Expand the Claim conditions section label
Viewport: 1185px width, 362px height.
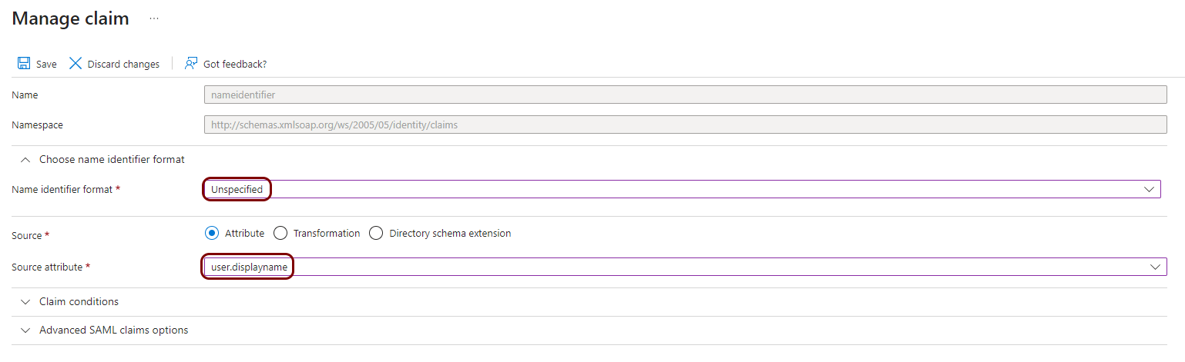(x=79, y=302)
